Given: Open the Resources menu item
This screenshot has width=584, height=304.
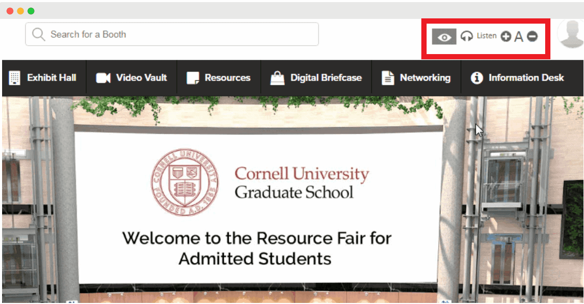Looking at the screenshot, I should coord(219,78).
